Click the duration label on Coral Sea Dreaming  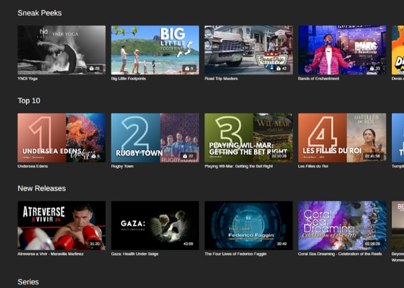coord(372,244)
